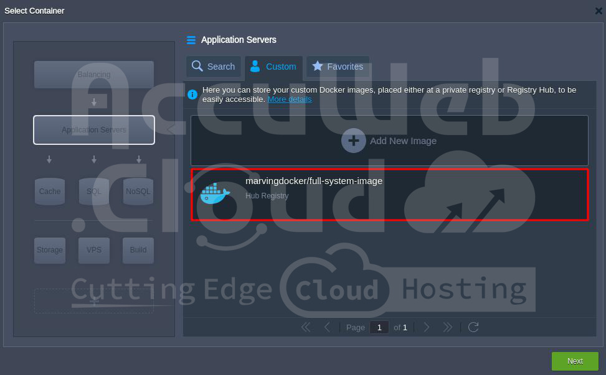Select the NoSQL database node
This screenshot has width=606, height=375.
click(138, 192)
